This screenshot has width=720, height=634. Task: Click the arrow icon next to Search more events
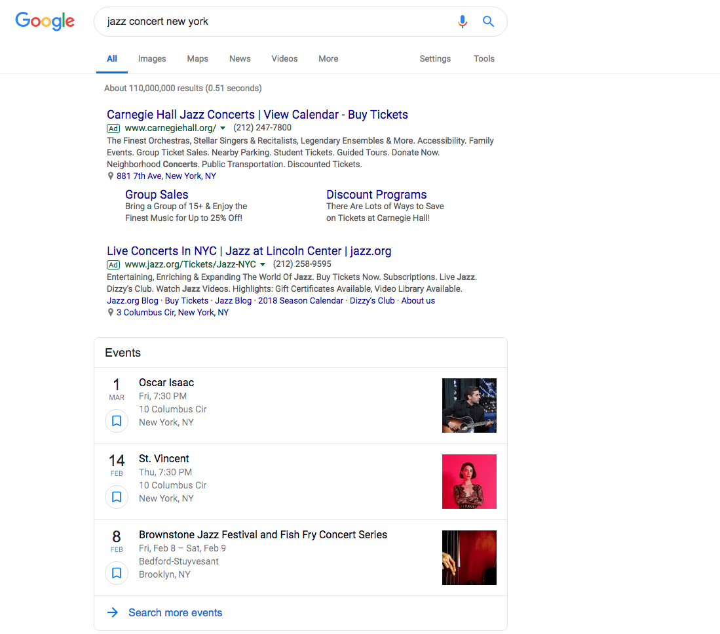pyautogui.click(x=113, y=612)
